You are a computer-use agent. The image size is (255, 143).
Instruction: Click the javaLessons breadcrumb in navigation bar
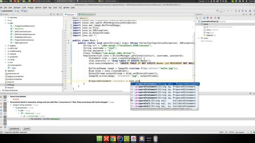click(x=7, y=11)
